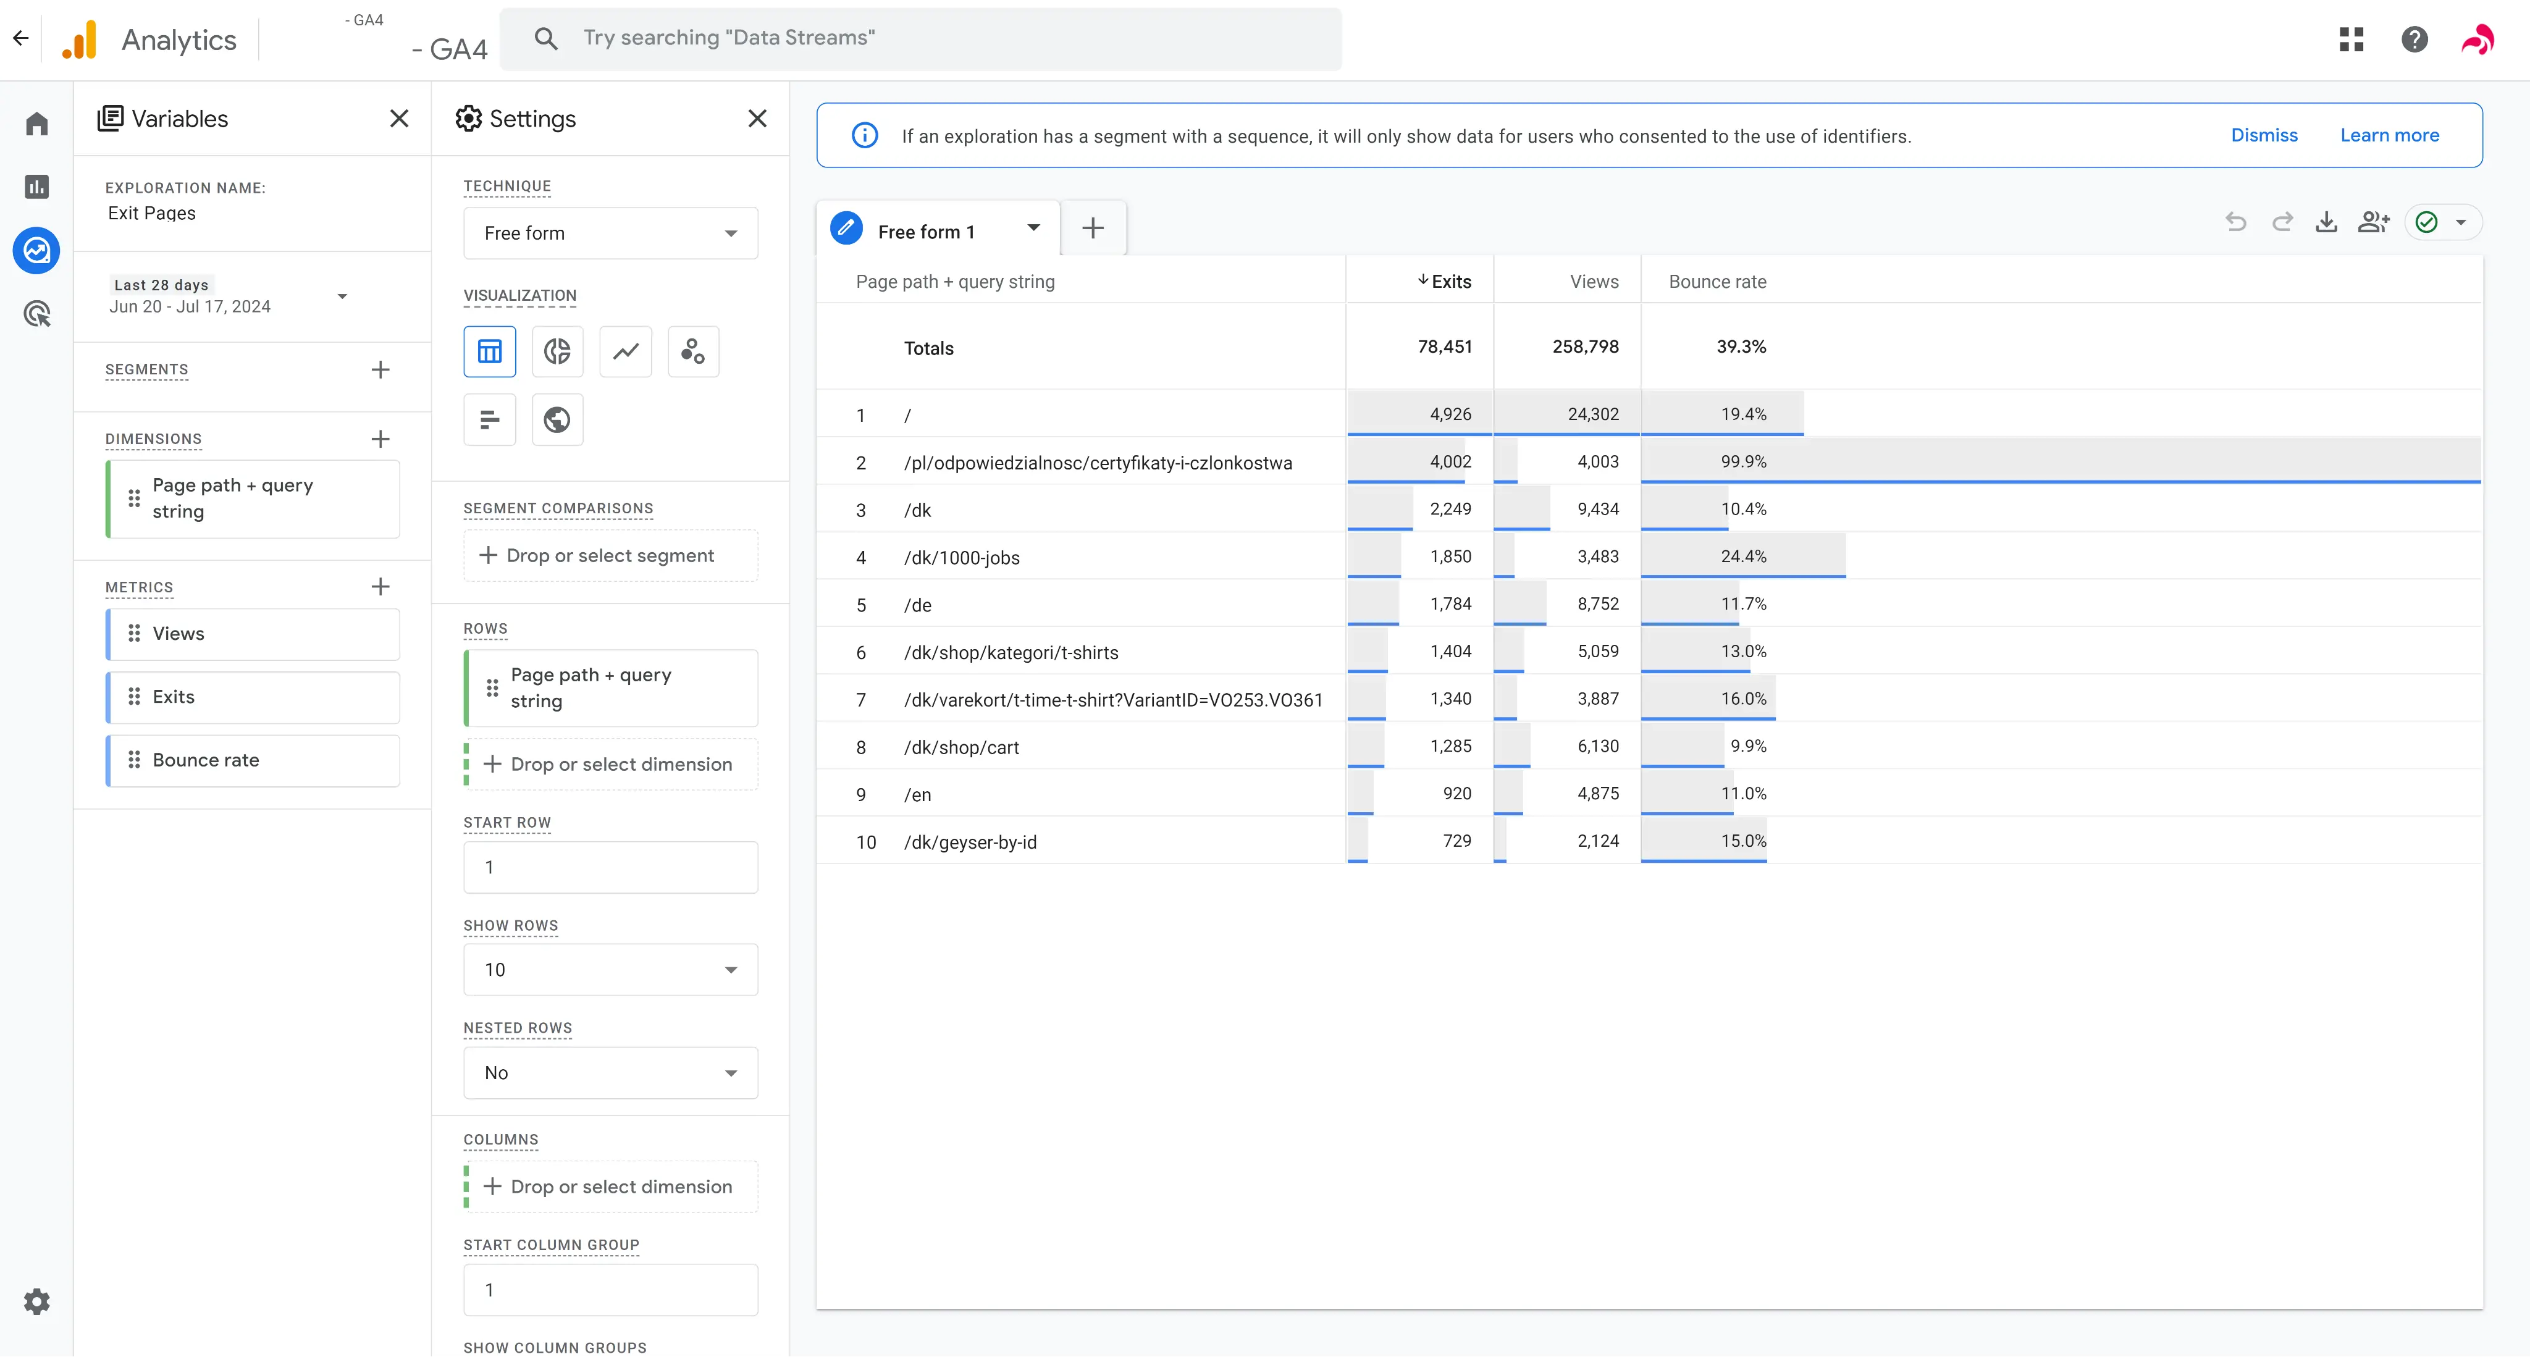Open the data quality status dropdown
Viewport: 2530px width, 1357px height.
2444,222
